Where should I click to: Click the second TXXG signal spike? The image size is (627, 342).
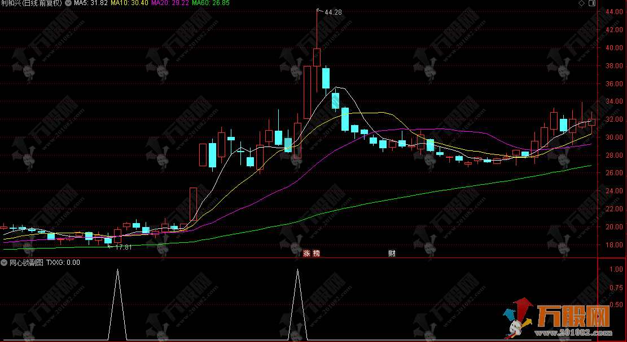pyautogui.click(x=297, y=305)
